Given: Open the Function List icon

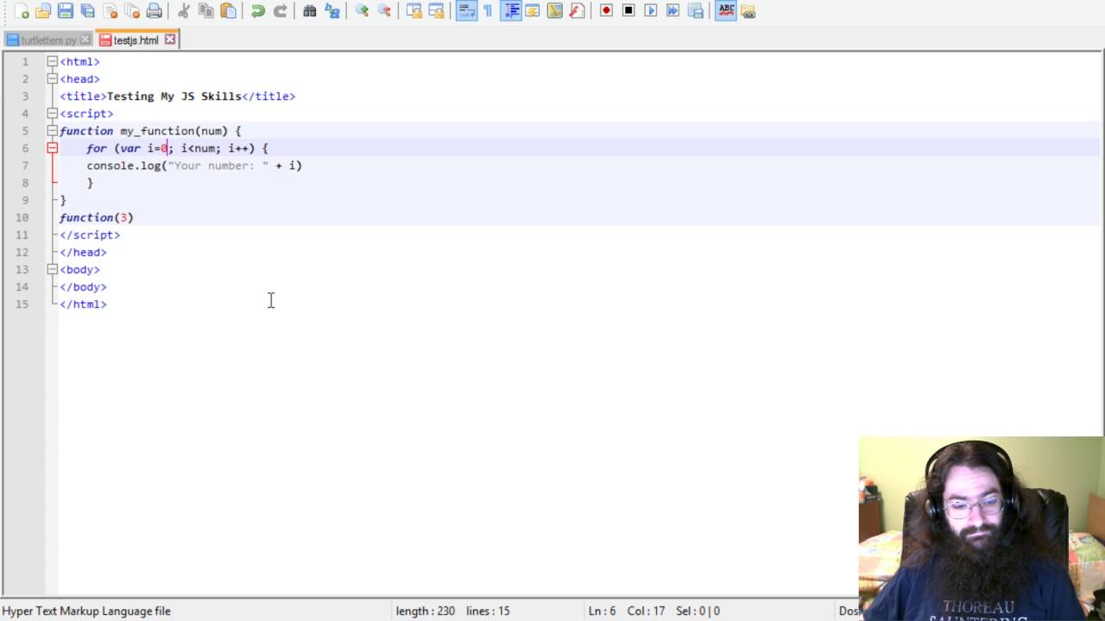Looking at the screenshot, I should (x=577, y=11).
